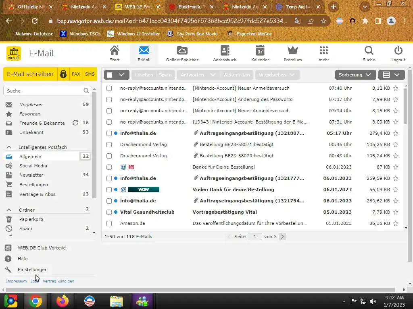Star the thalia.de 05:17 Uhr email
The width and height of the screenshot is (413, 309).
tap(396, 133)
